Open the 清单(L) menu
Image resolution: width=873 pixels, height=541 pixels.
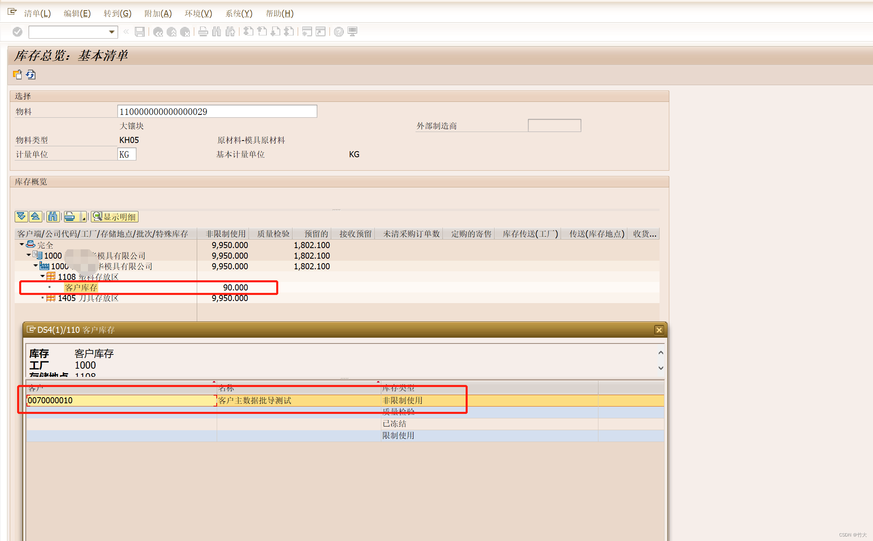37,13
